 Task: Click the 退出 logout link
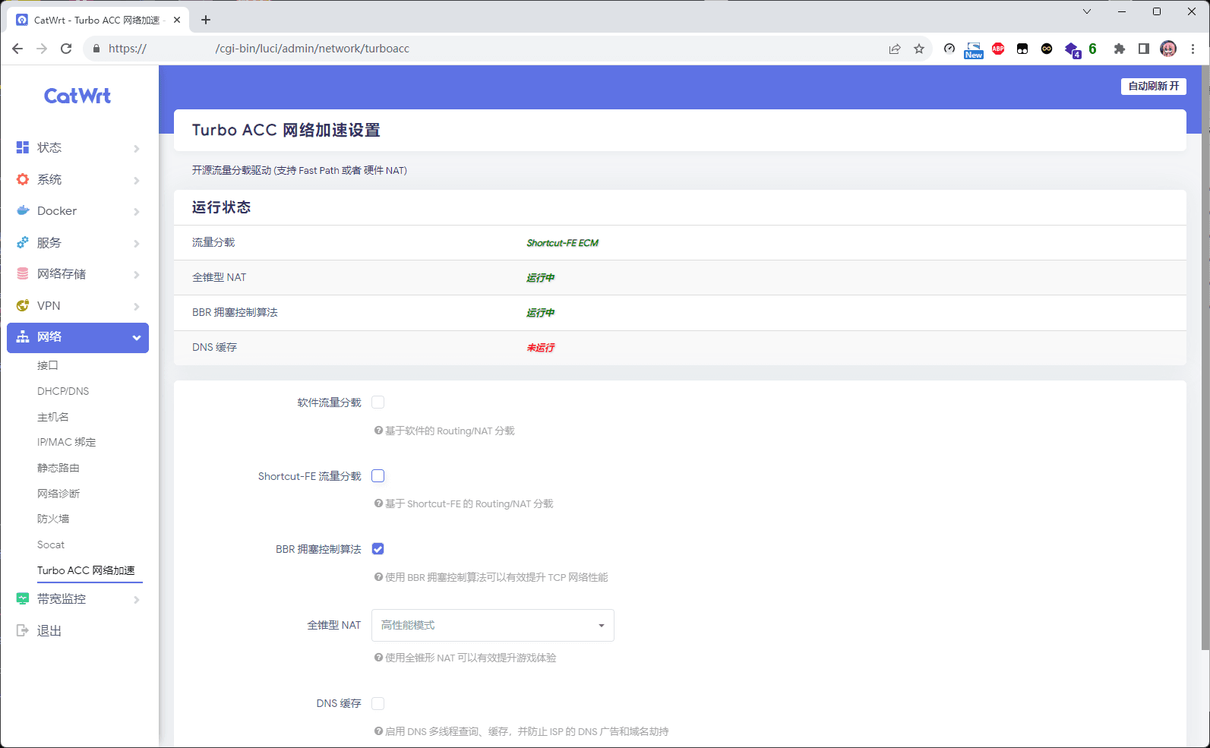point(49,630)
